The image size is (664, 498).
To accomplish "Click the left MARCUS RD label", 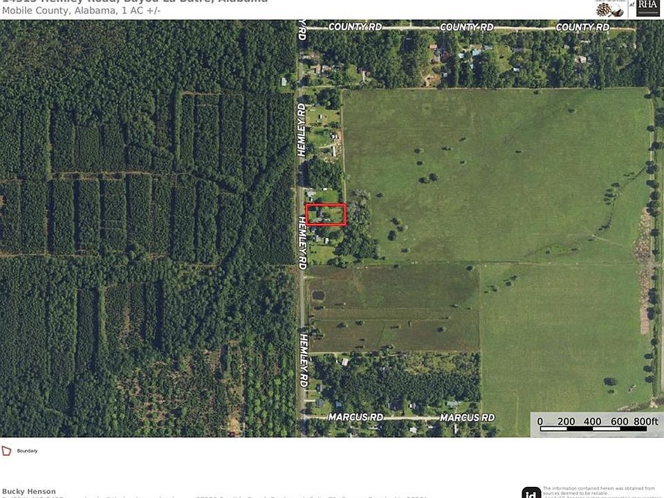I will coord(356,417).
